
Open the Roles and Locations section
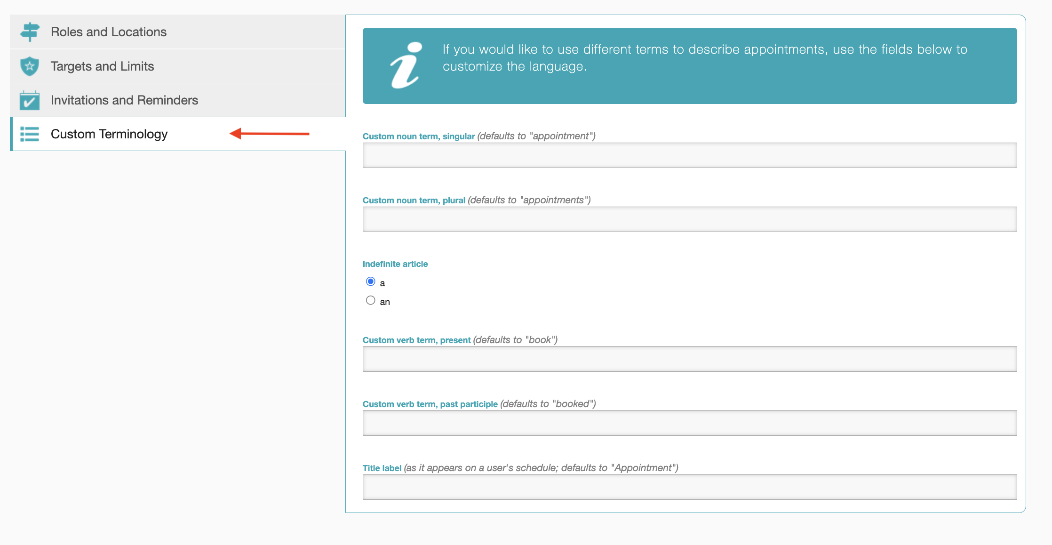pos(108,32)
